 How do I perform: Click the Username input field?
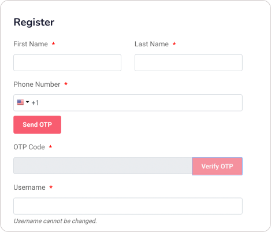coord(128,206)
